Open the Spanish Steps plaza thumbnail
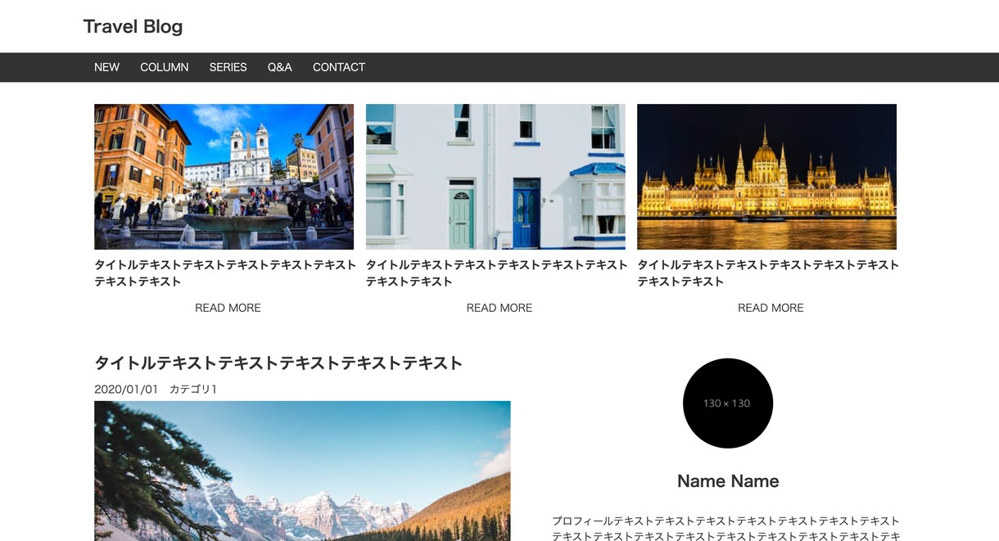This screenshot has width=999, height=541. pyautogui.click(x=224, y=177)
